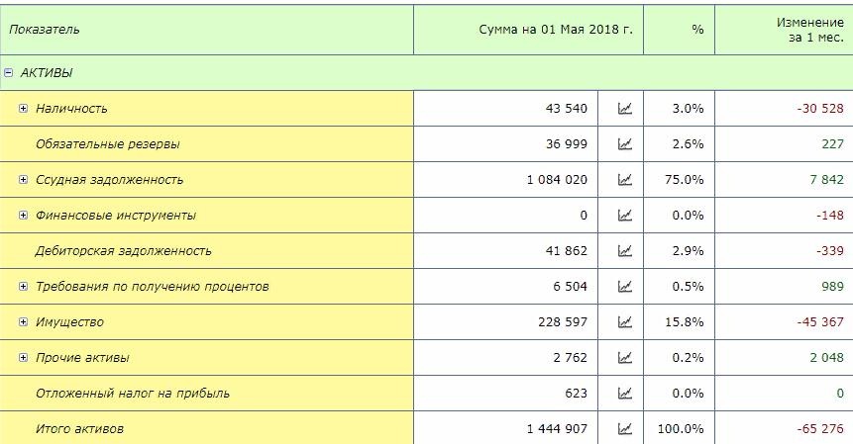Open chart icon for Имущество row

coord(625,322)
